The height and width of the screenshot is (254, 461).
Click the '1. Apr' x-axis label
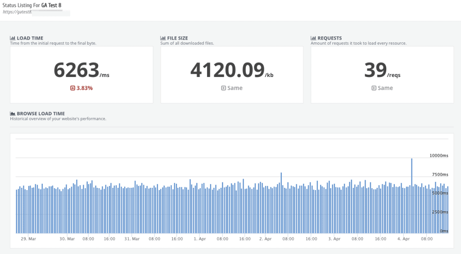pos(199,239)
